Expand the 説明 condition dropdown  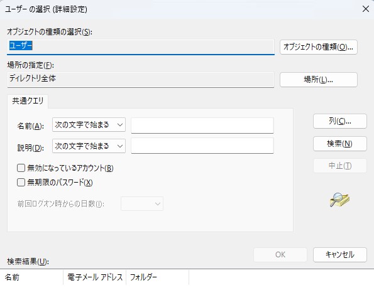89,146
